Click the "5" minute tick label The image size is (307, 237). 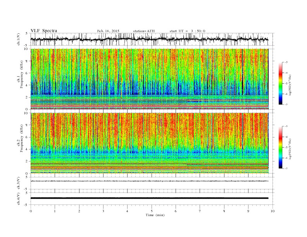coord(152,211)
